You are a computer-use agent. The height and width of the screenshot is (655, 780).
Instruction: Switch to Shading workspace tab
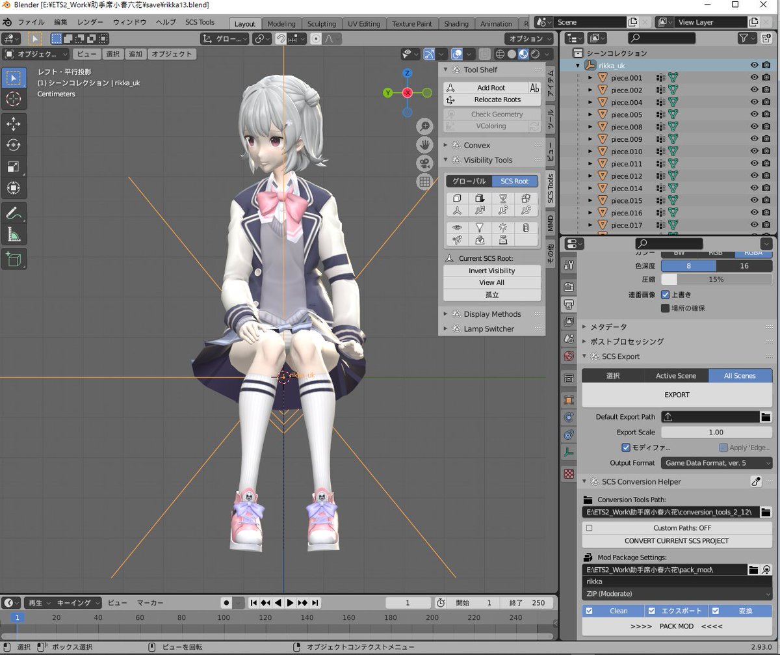pyautogui.click(x=456, y=24)
